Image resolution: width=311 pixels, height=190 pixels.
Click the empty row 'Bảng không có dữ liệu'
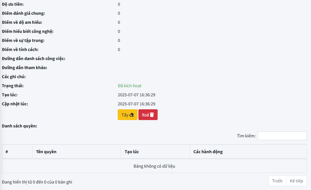click(154, 166)
